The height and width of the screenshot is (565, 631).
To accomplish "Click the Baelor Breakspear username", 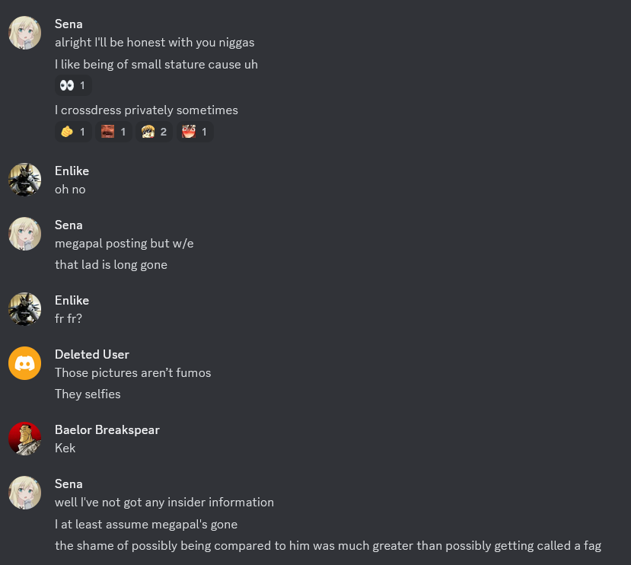I will (107, 429).
